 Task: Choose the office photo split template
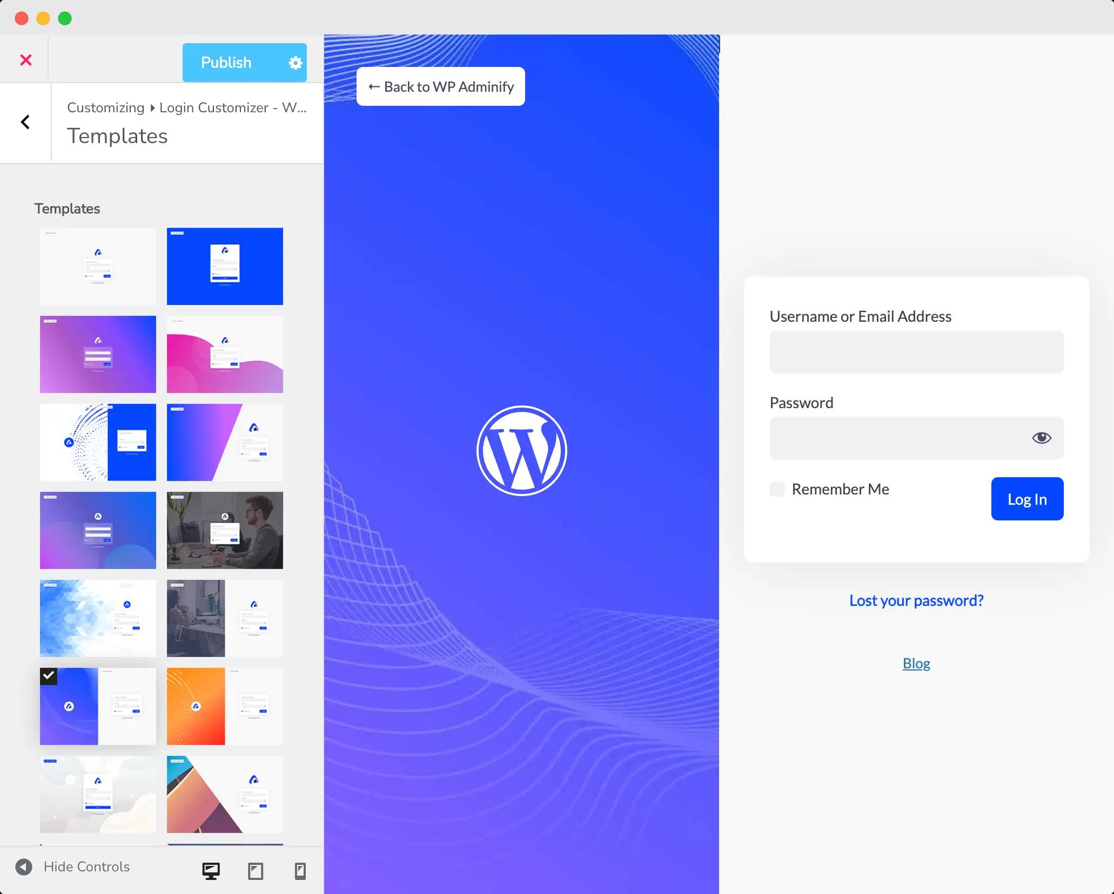(225, 618)
